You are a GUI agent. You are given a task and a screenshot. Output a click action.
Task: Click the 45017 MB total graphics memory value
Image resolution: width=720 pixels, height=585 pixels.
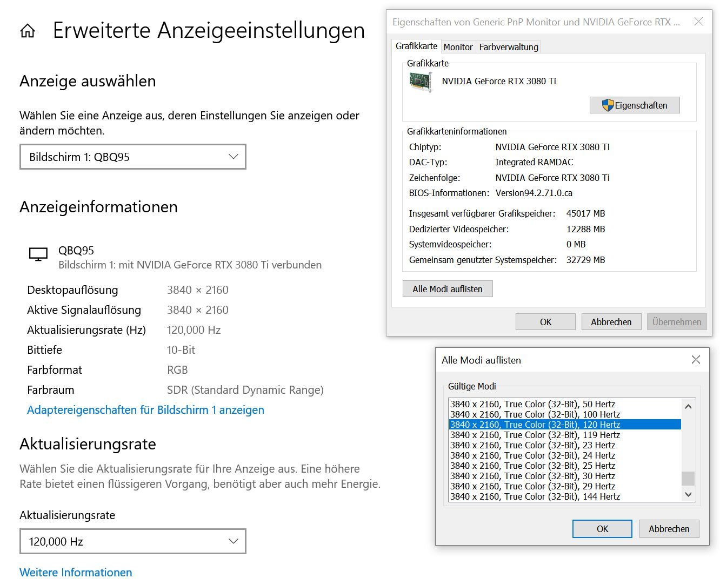click(x=586, y=213)
